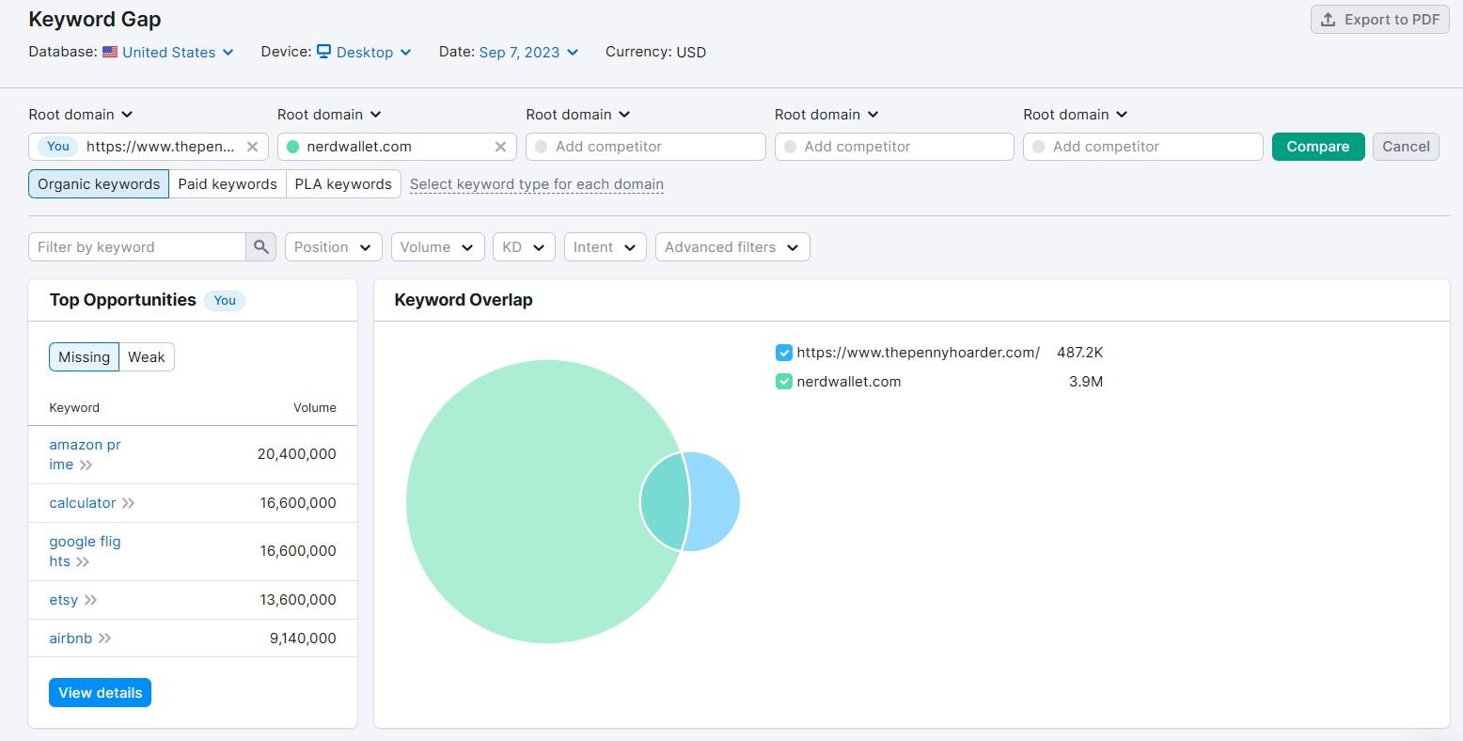Open the Sep 7, 2023 date picker
This screenshot has width=1463, height=741.
(x=528, y=53)
